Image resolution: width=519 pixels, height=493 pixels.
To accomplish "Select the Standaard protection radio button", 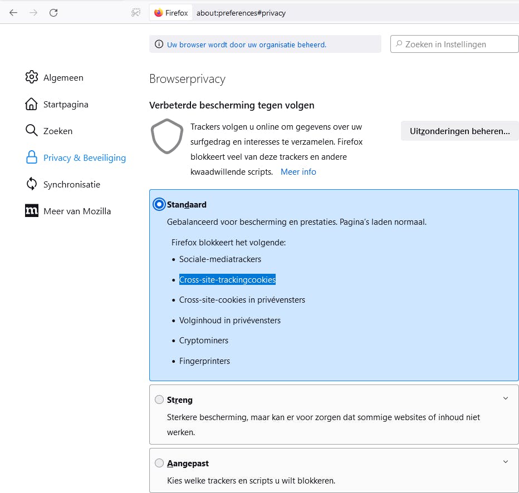I will [x=159, y=205].
